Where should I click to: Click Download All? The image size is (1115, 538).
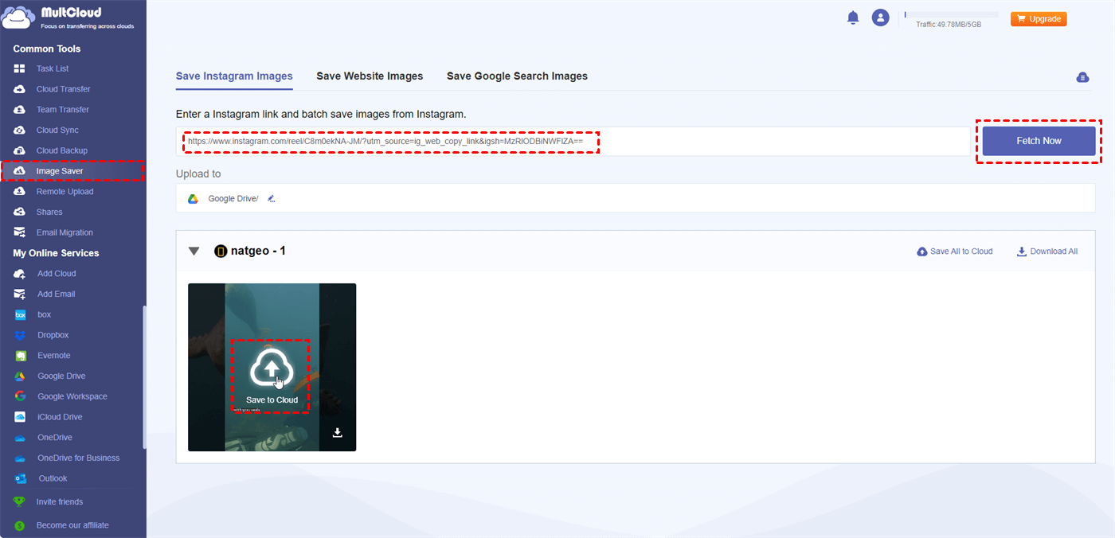[x=1047, y=251]
